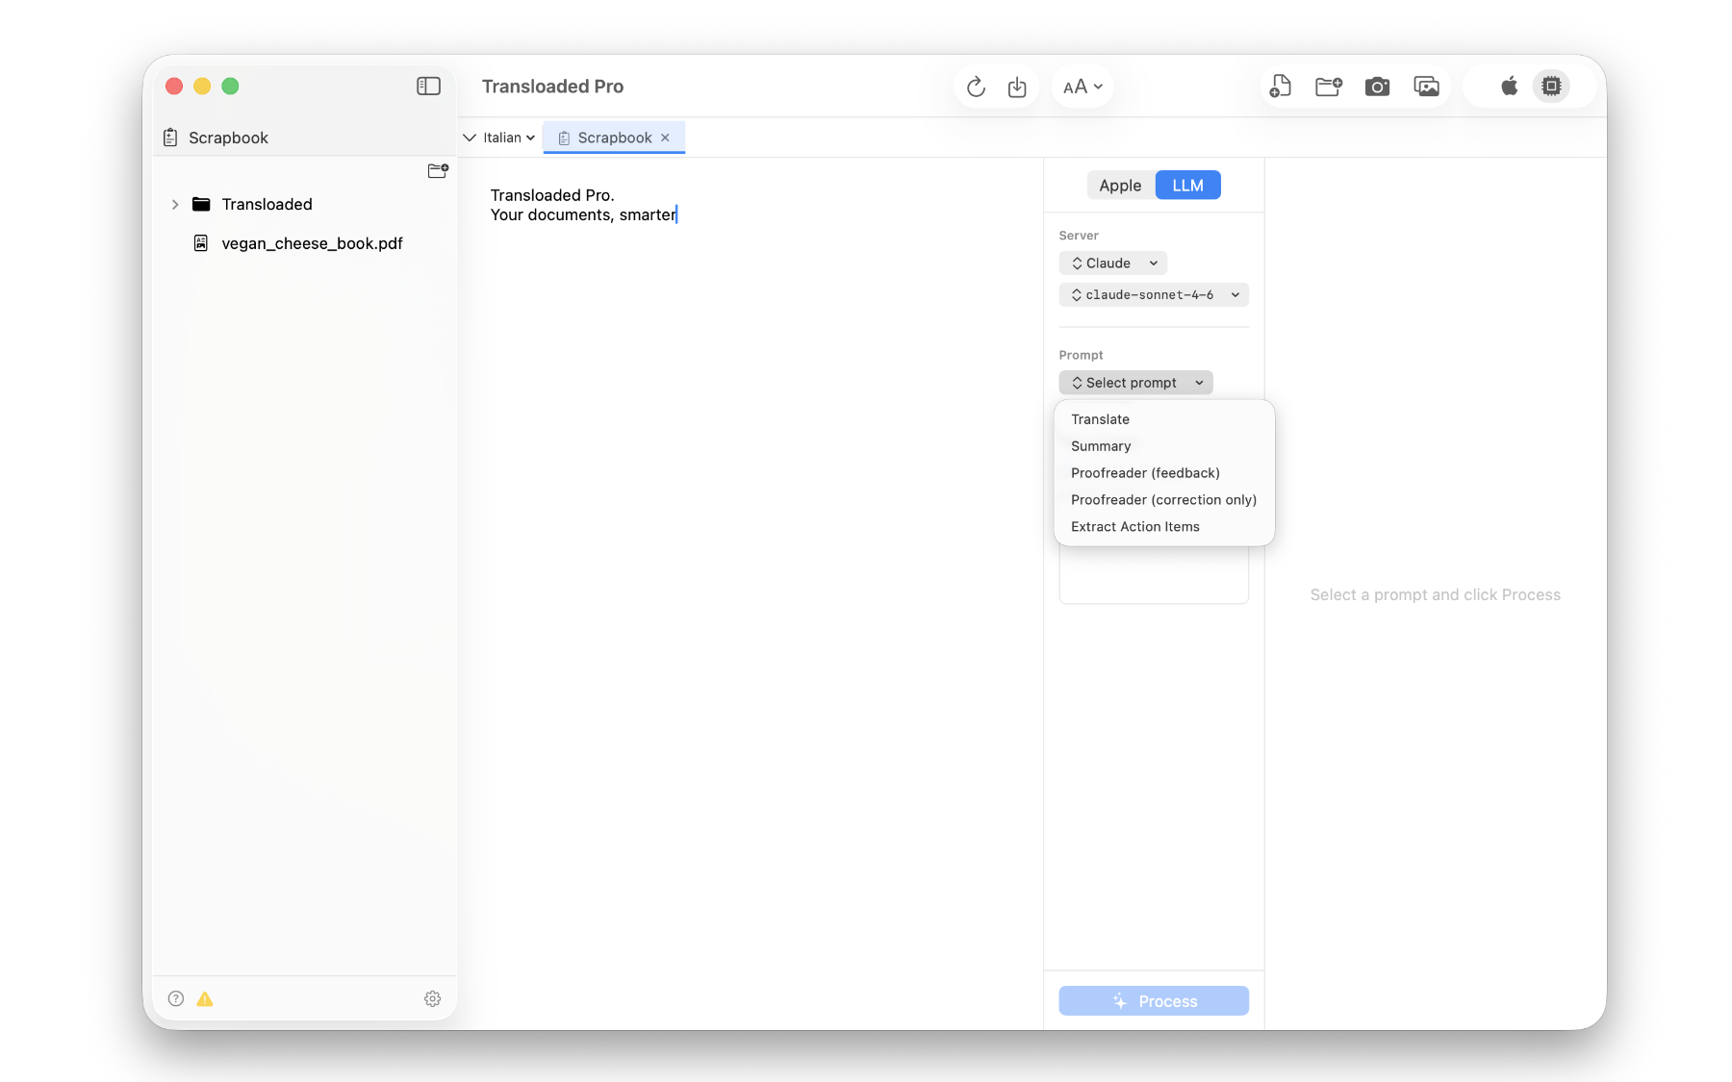Click the image gallery icon

(x=1426, y=87)
